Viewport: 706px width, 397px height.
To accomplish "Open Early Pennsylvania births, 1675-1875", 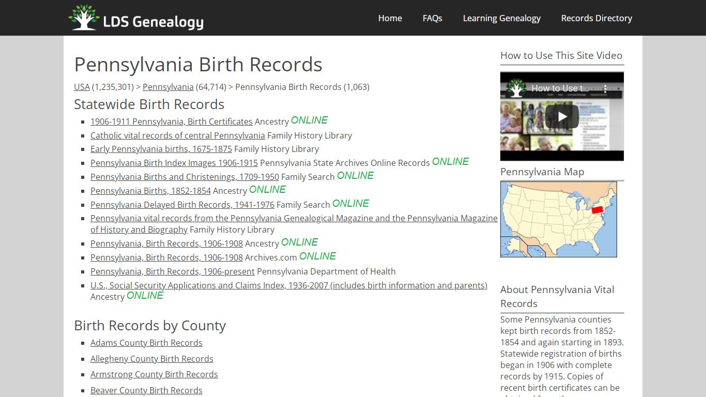I will [161, 149].
